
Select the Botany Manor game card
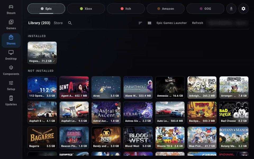[234, 138]
